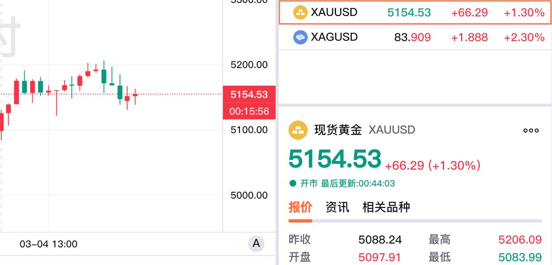Select the XAGUSD watchlist row

tap(415, 37)
